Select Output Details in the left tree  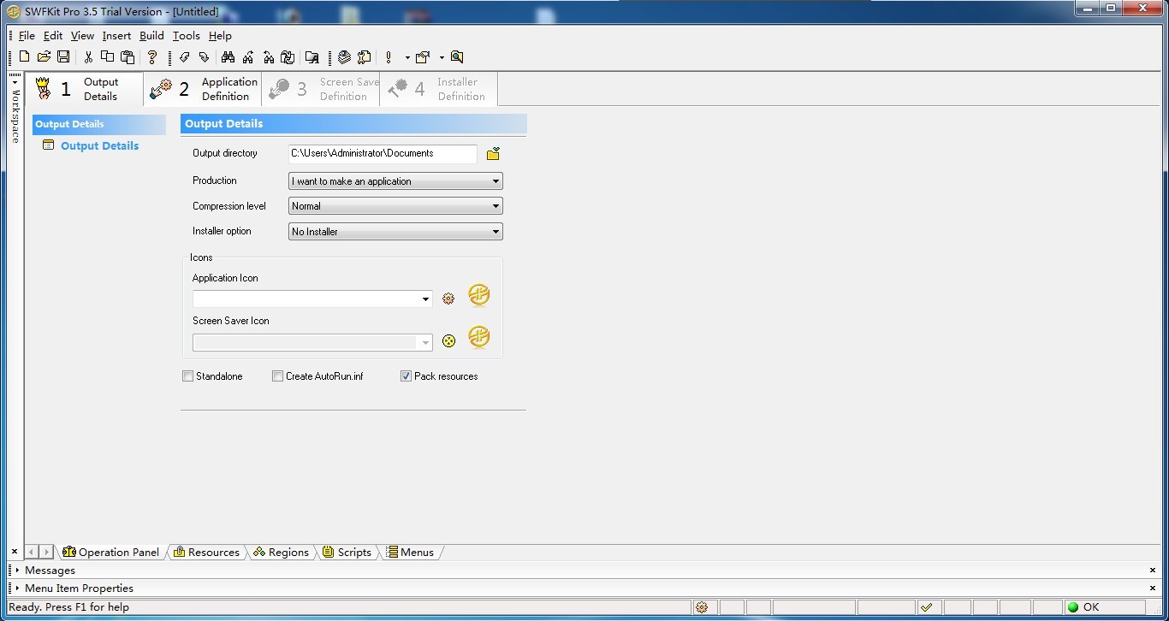pos(99,146)
